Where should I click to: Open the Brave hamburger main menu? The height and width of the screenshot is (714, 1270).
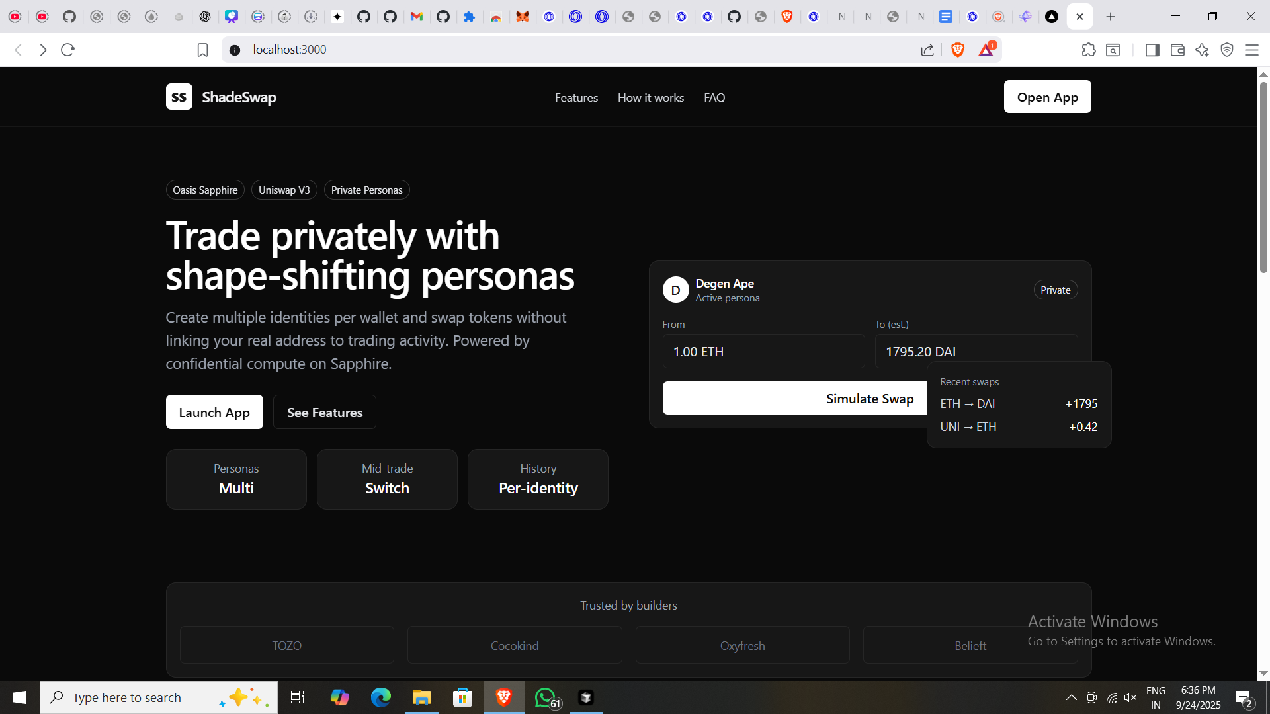tap(1251, 50)
